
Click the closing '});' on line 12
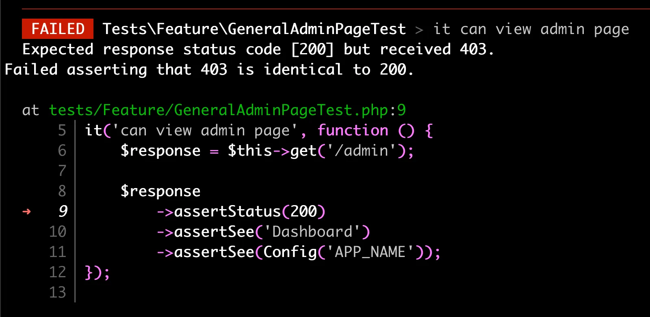[x=97, y=272]
